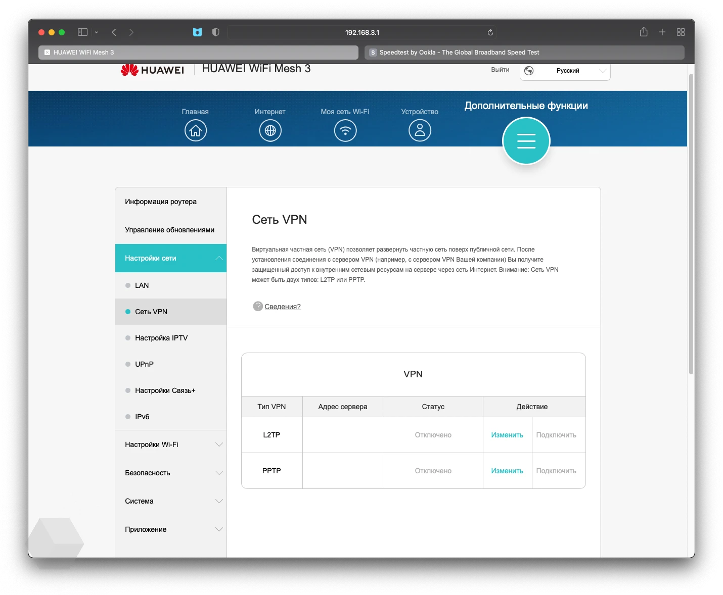Click the Bitwarden shield extension icon
The height and width of the screenshot is (595, 723).
click(x=197, y=32)
